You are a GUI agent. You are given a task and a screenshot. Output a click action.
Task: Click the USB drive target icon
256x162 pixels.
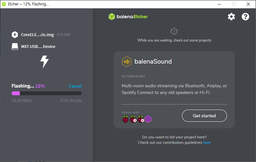[15, 46]
